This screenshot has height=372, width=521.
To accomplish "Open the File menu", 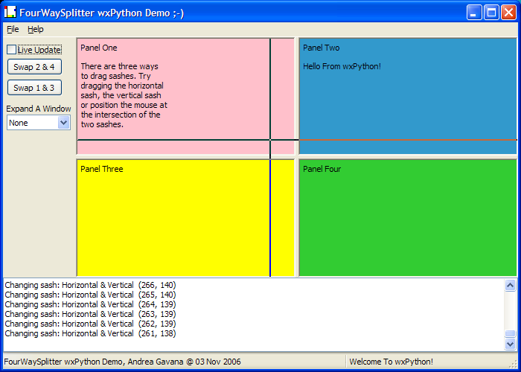I will click(x=13, y=29).
